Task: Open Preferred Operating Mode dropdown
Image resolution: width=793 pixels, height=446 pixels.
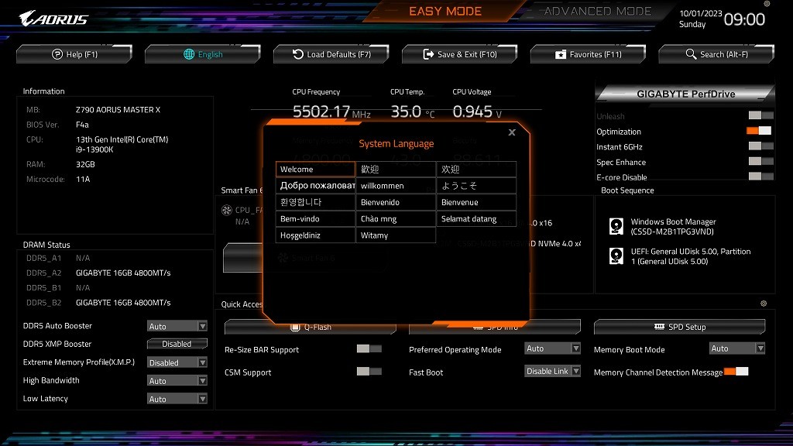Action: tap(552, 348)
